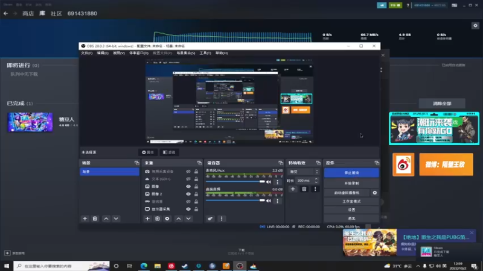Screen dimensions: 483x271
Task: Remove selected source with Sources trash icon
Action: click(x=158, y=219)
